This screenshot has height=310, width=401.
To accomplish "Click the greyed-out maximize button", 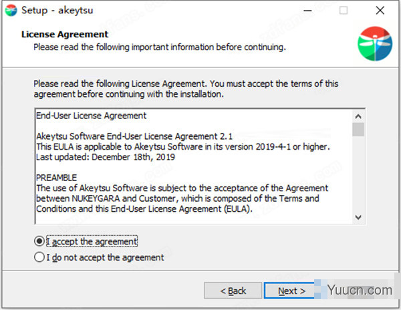I will pyautogui.click(x=344, y=11).
